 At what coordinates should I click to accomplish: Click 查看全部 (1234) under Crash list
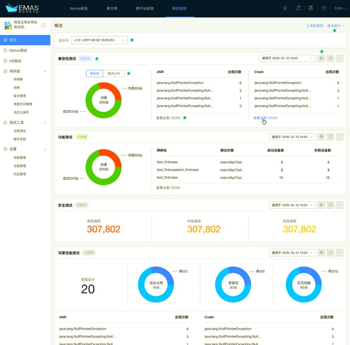click(x=265, y=118)
